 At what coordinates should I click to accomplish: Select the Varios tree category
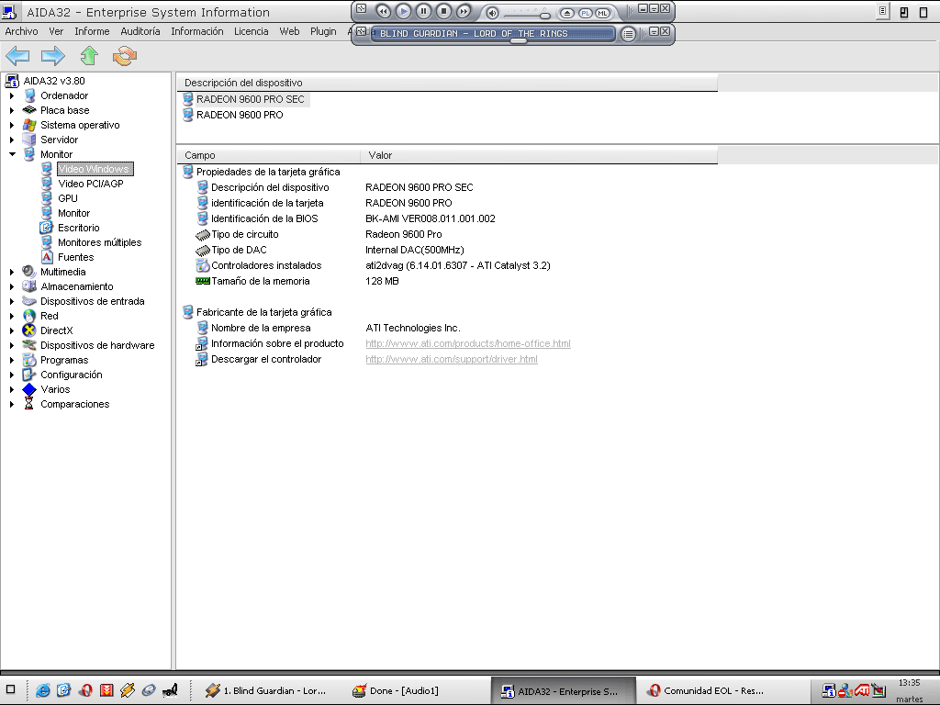pos(55,389)
